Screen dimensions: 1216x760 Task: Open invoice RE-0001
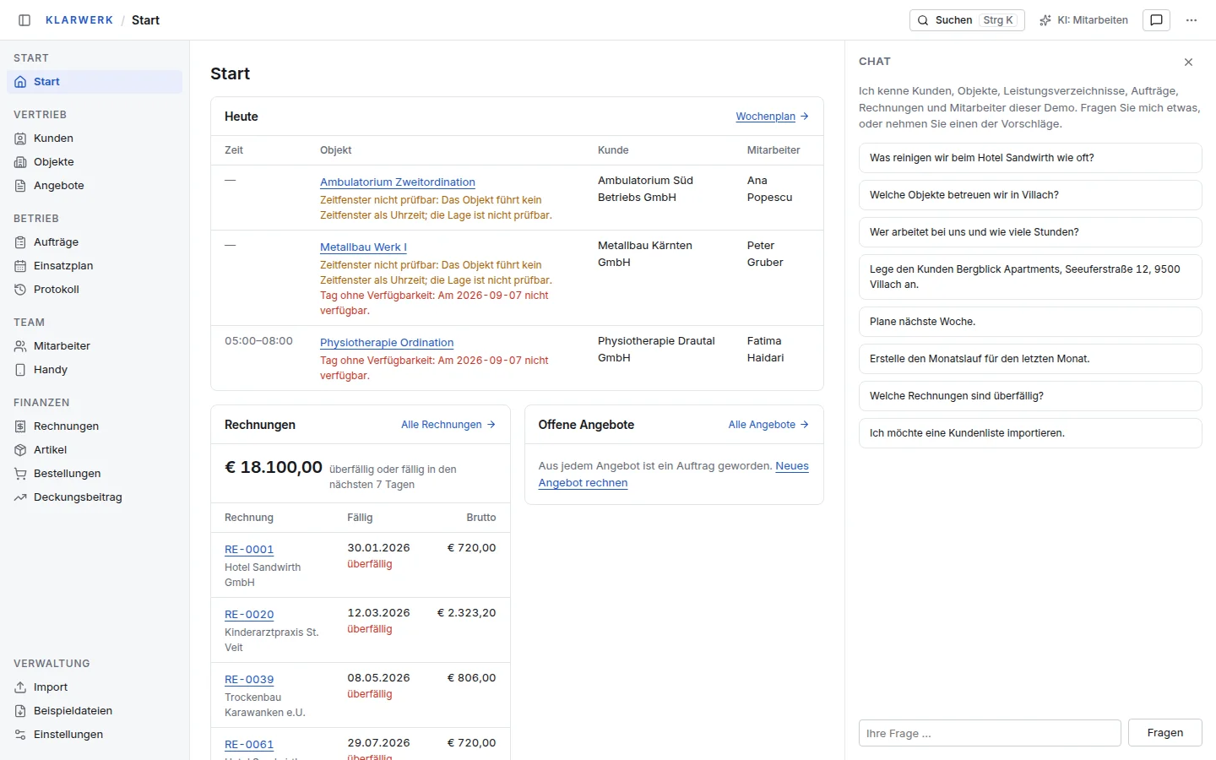(249, 550)
